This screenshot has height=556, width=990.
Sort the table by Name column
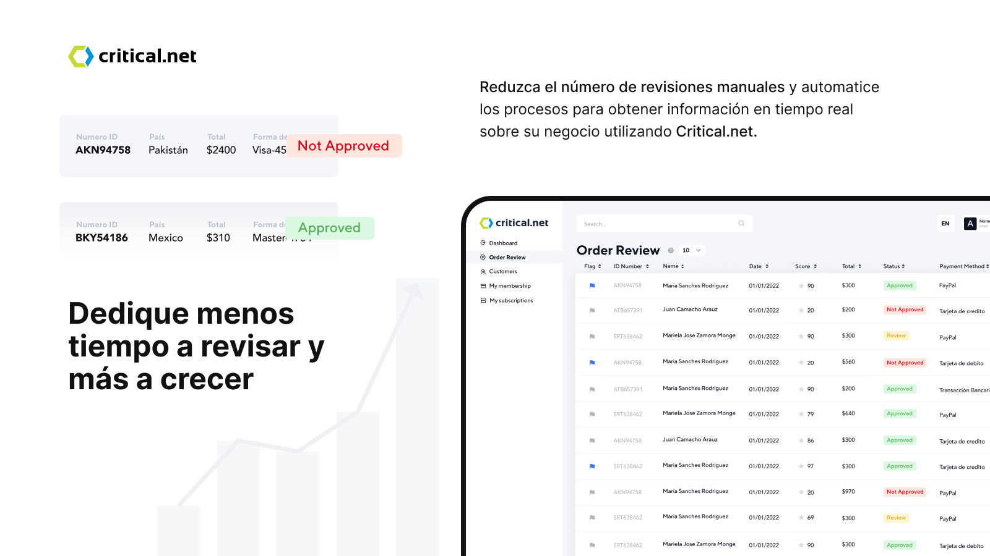(673, 266)
